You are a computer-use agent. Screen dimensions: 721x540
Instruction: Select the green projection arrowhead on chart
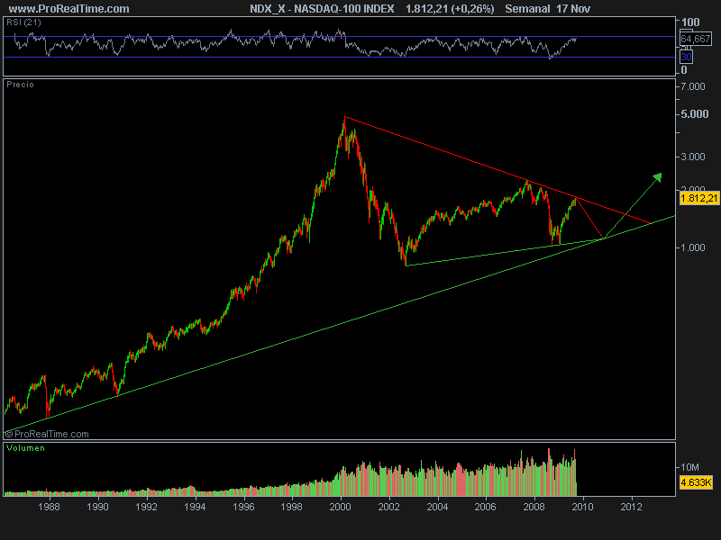(658, 177)
